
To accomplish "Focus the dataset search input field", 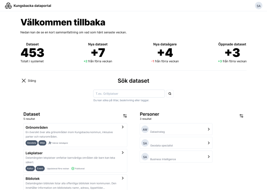I will coord(129,94).
